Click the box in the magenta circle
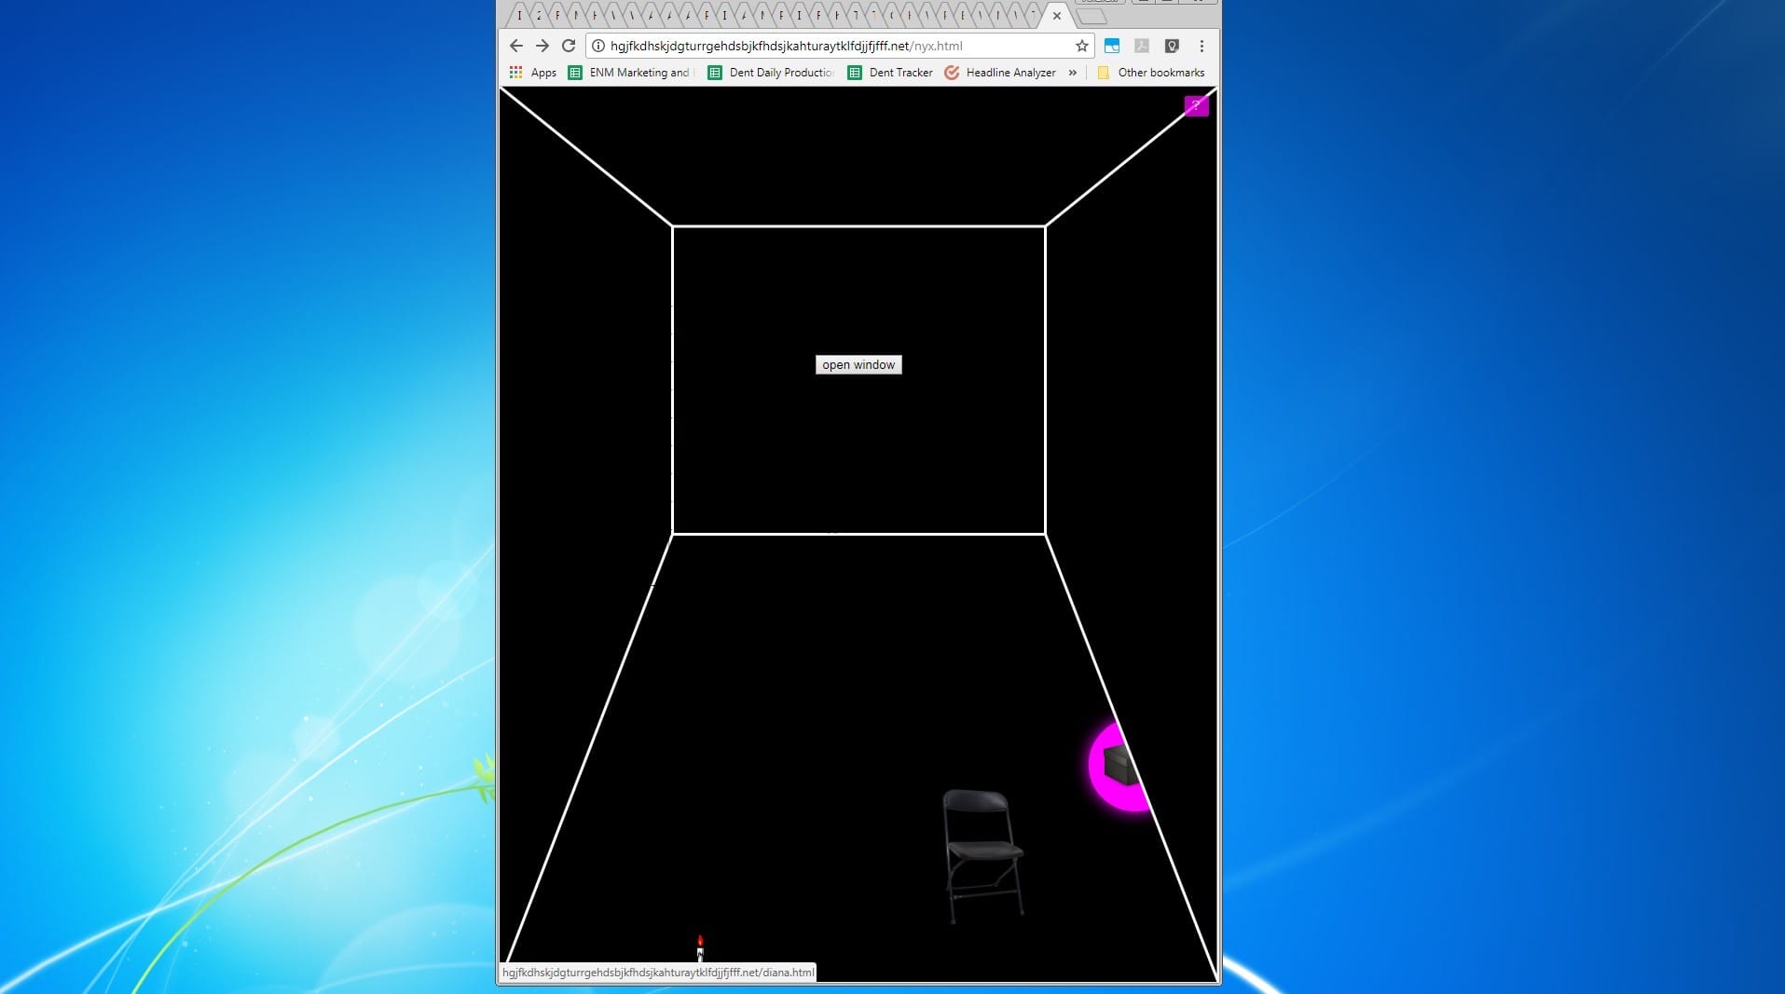 [x=1120, y=767]
